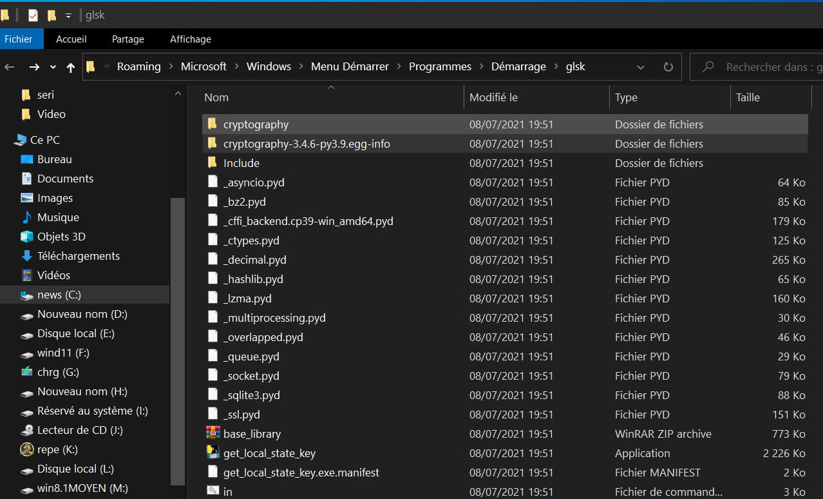The height and width of the screenshot is (499, 823).
Task: Open the recent locations dropdown chevron
Action: pos(53,67)
